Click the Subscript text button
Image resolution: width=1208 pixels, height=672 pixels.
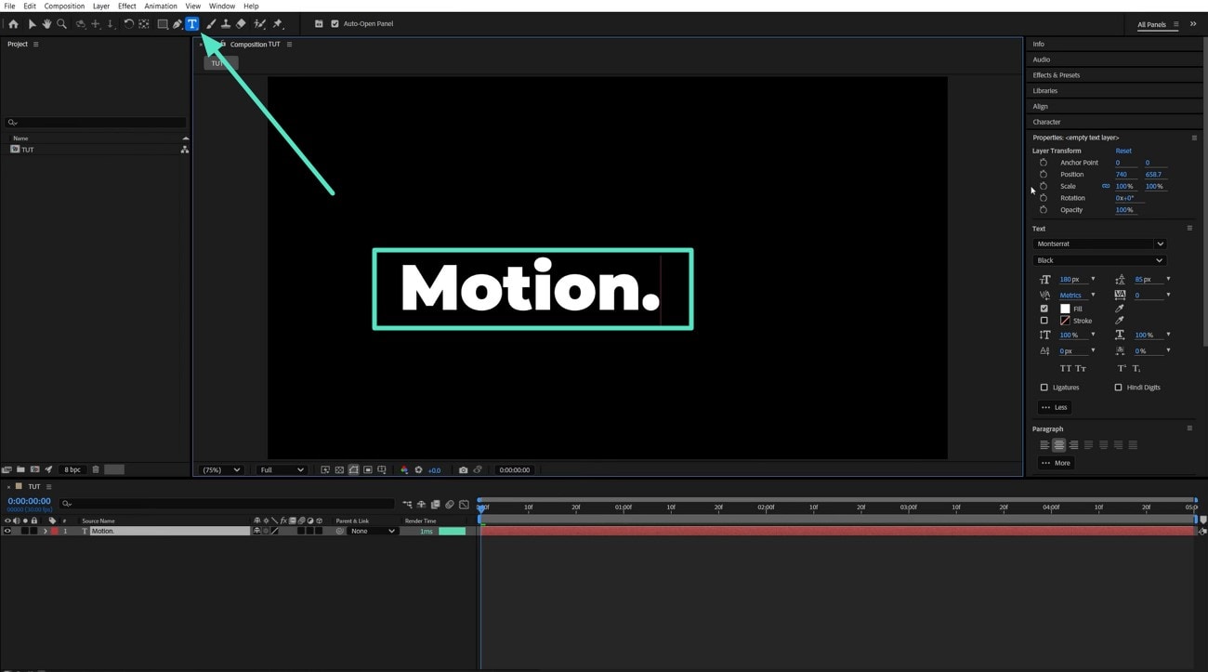click(x=1136, y=369)
